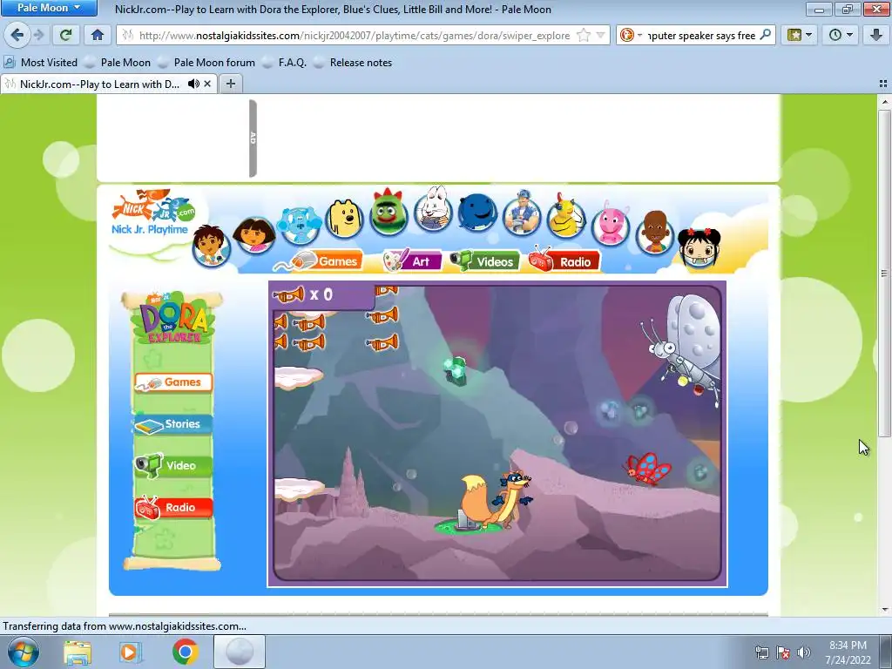The height and width of the screenshot is (669, 892).
Task: Click the vertical scrollbar thumb
Action: pyautogui.click(x=885, y=273)
